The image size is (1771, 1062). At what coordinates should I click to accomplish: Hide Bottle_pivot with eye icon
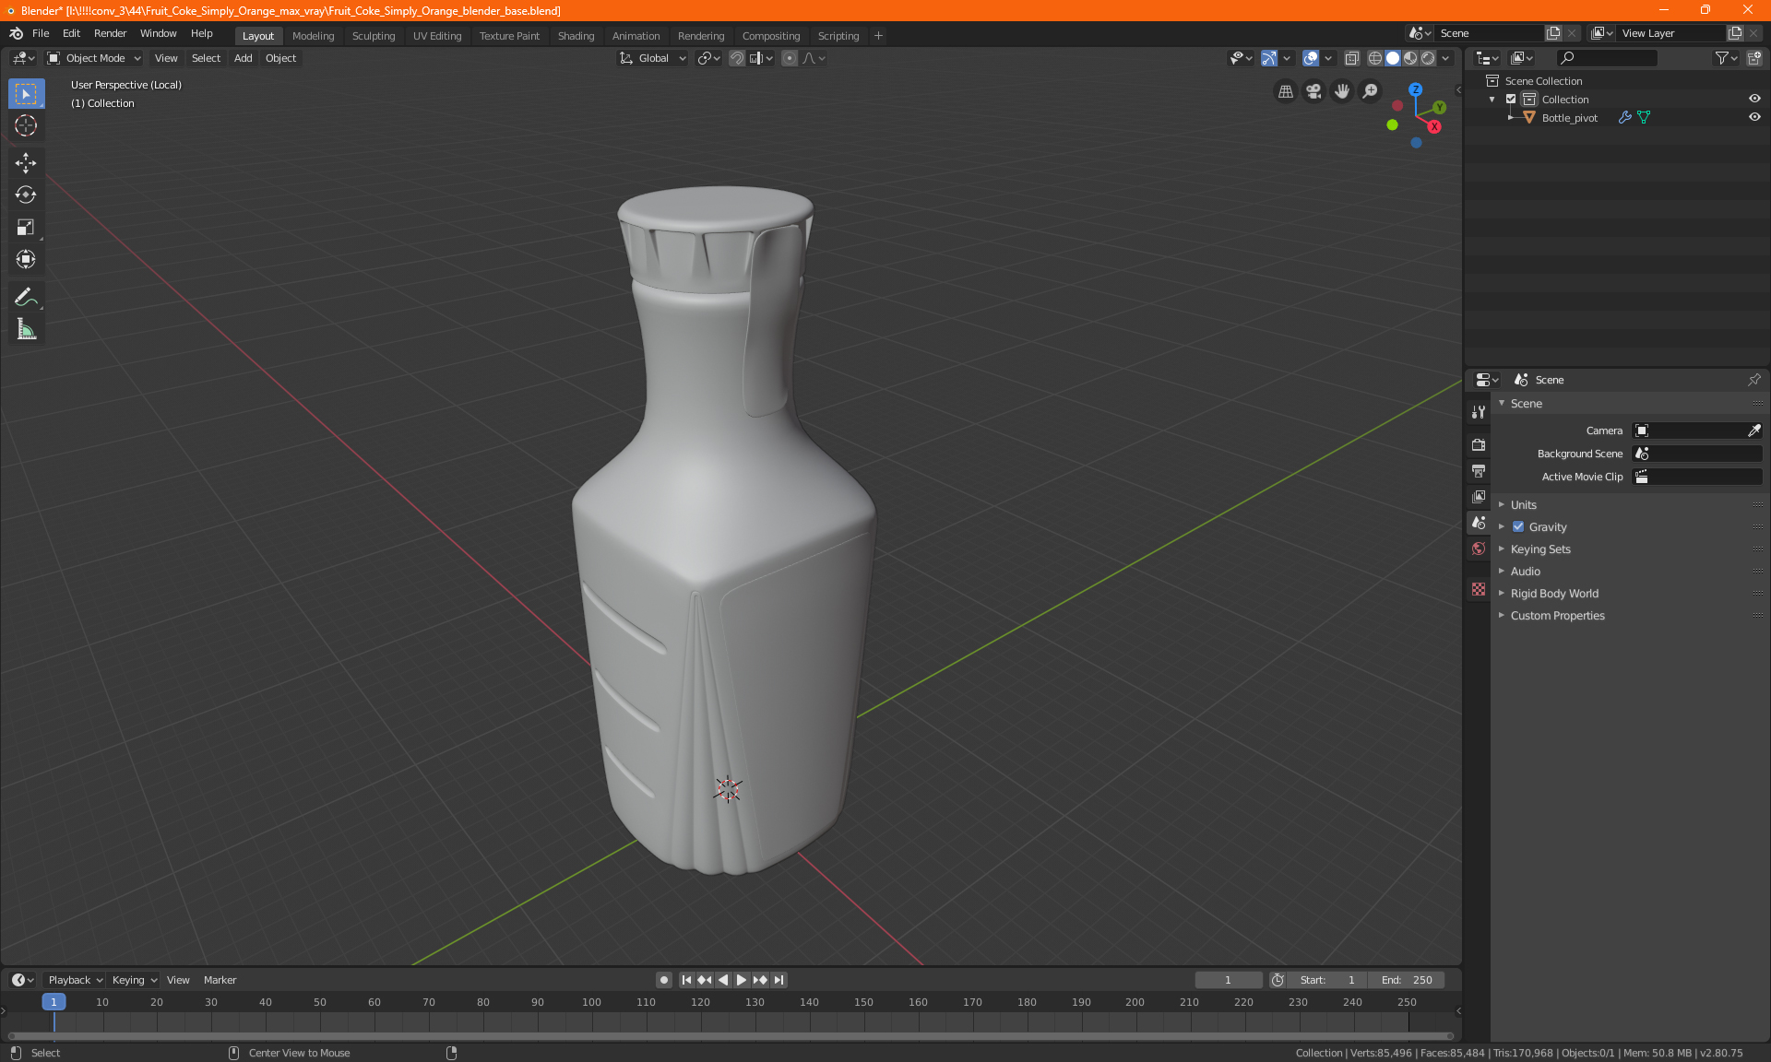pos(1754,117)
